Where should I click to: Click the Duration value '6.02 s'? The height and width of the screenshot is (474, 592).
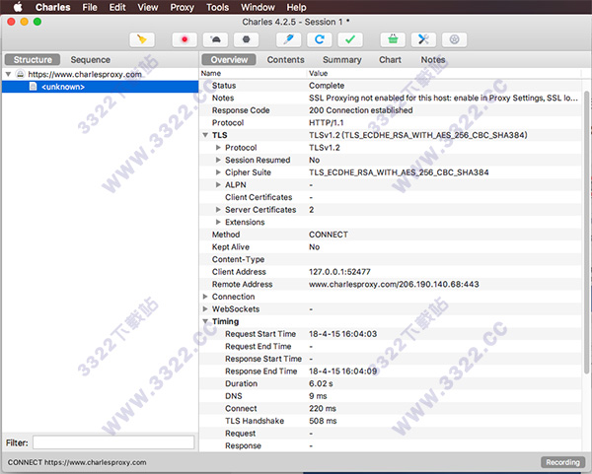click(321, 383)
